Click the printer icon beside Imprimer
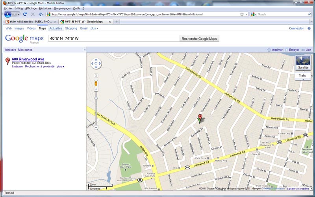315x197 pixels. click(269, 50)
